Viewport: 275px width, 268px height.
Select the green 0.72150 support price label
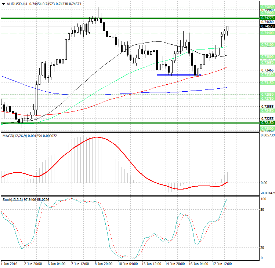[x=267, y=123]
